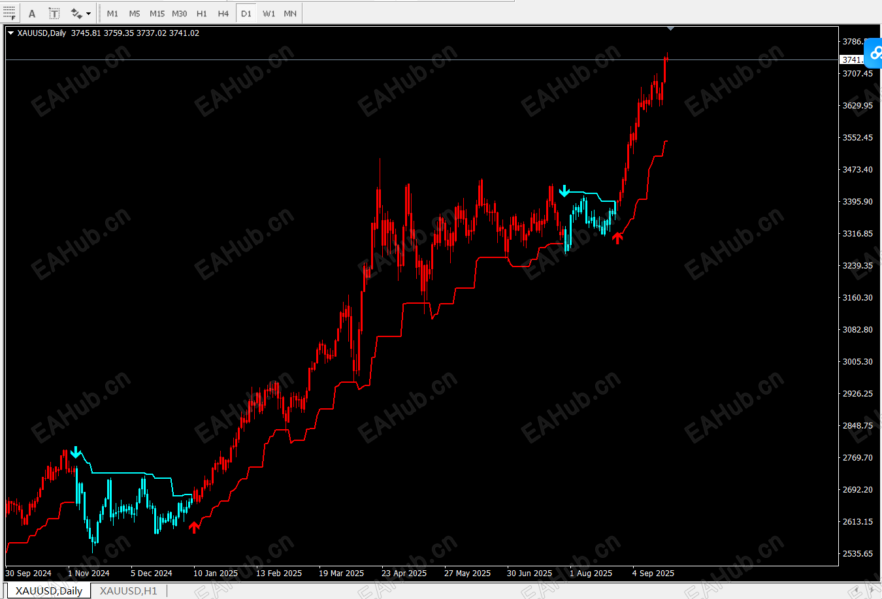Click the 2535.65 price scale label

click(857, 553)
